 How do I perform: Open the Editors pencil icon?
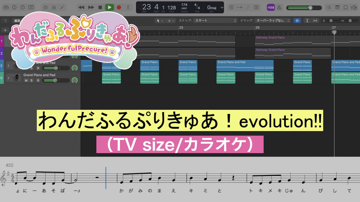pos(62,7)
